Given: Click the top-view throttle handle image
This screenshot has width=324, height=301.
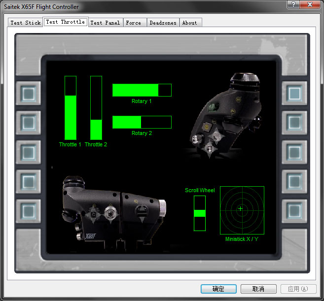Looking at the screenshot, I should coord(225,115).
